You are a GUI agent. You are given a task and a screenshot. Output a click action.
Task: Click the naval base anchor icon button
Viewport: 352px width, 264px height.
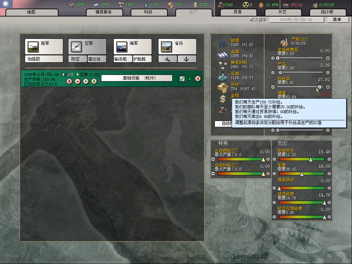[187, 59]
